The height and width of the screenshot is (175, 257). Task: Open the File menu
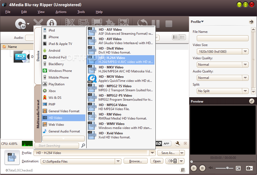[x=8, y=12]
